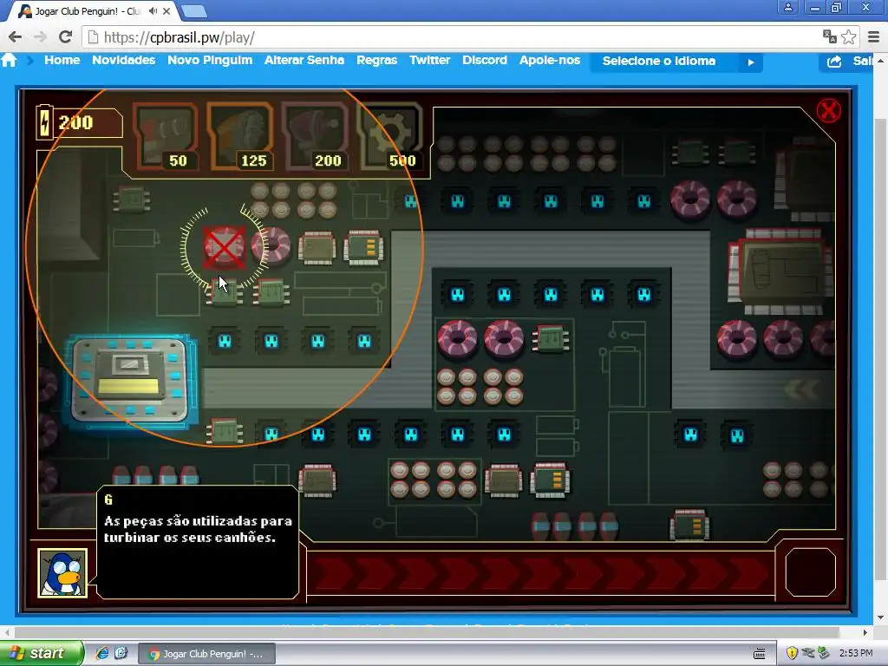
Task: Click the empty octagonal slot bottom right
Action: [811, 572]
